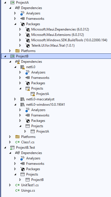
Task: Select Frameworks under ProjectB.Test Dependencies
Action: [x=35, y=164]
